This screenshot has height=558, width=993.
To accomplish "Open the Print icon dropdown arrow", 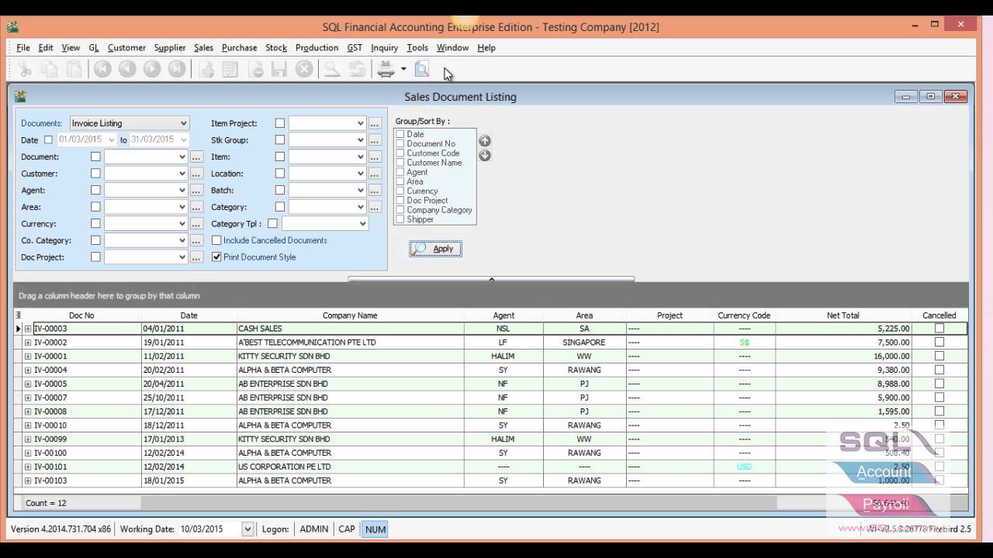I will pos(403,70).
